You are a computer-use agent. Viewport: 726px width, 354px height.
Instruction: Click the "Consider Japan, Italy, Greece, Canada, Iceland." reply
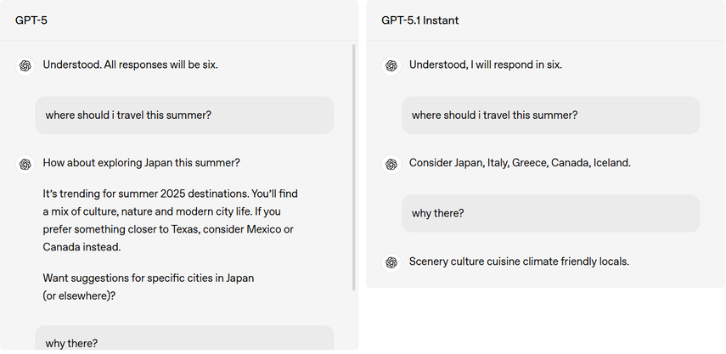tap(520, 163)
